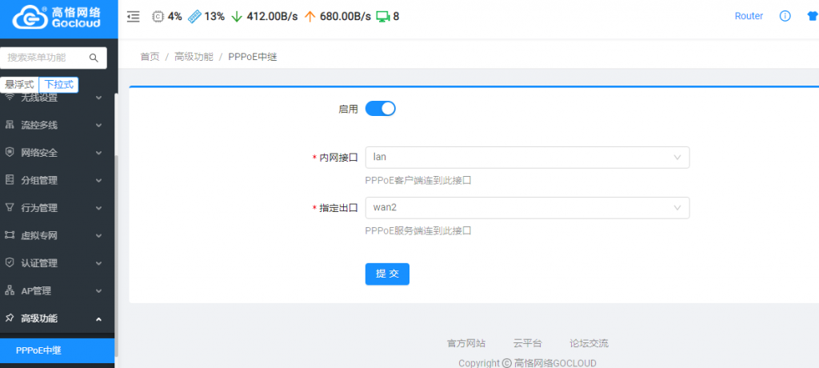
Task: Open the 指定出口 dropdown showing wan2
Action: 527,208
